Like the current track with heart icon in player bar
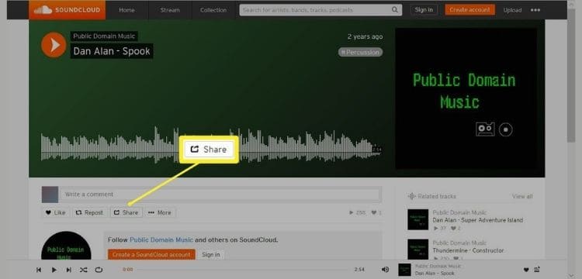The width and height of the screenshot is (582, 279). (x=526, y=270)
